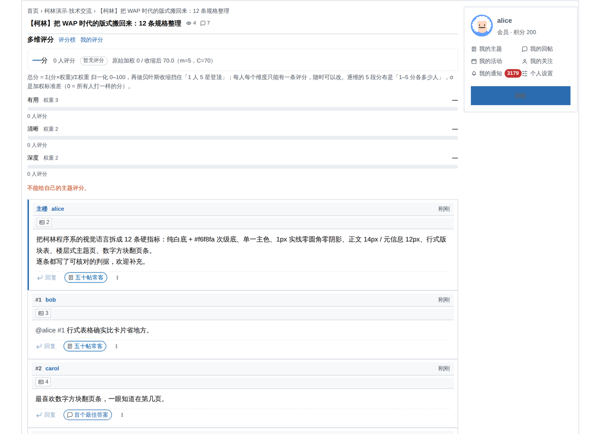Screen dimensions: 607x434
Task: Click 首个最佳答案 badge on carol's post
Action: pos(88,415)
